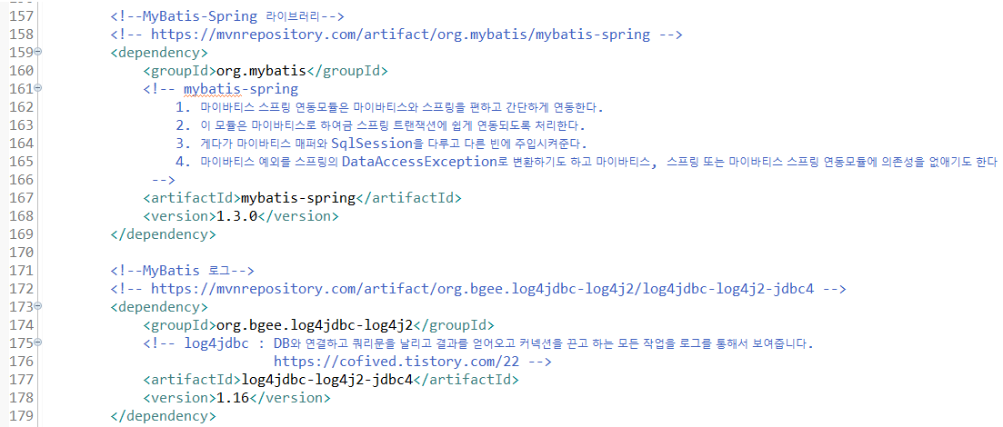
Task: Click the underlined 'mybatis-spring' word on line 161
Action: tap(240, 89)
